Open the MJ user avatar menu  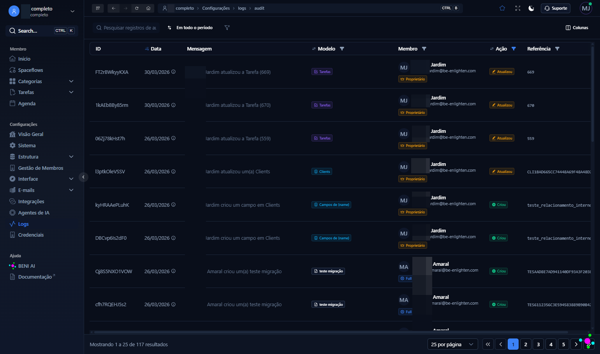point(586,8)
